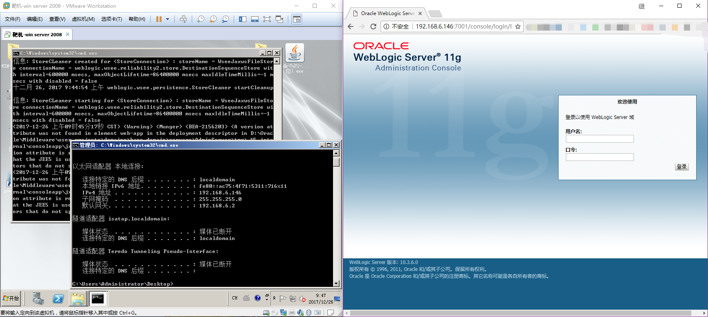This screenshot has height=317, width=708.
Task: Click the admin cmd window title icon
Action: [x=76, y=145]
